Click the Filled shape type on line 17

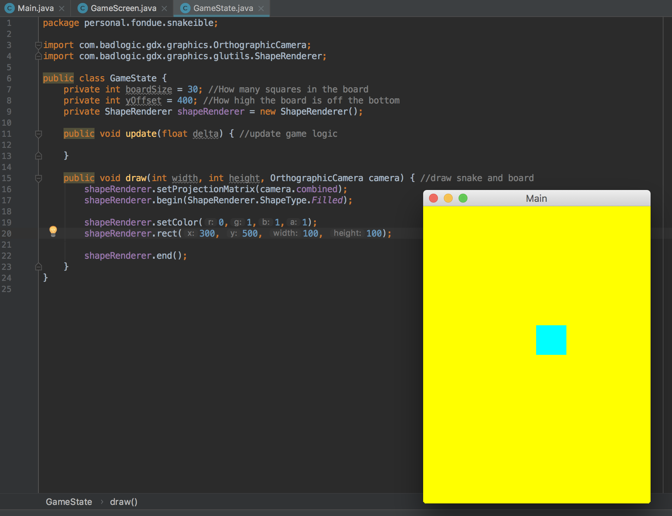tap(327, 200)
